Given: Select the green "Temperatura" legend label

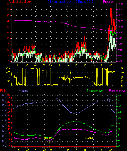Looking at the screenshot, I should click(95, 91).
